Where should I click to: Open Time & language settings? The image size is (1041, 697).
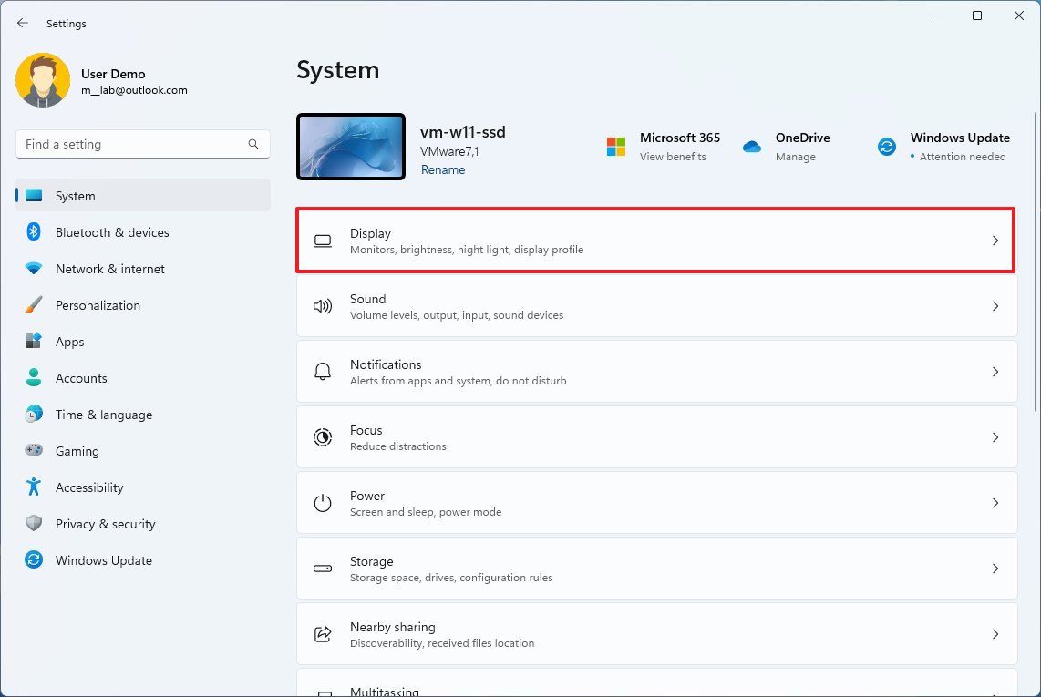tap(103, 415)
